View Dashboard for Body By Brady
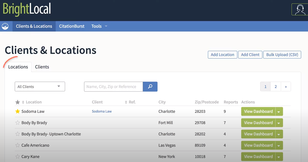Viewport: 308px width, 162px height. pos(258,123)
